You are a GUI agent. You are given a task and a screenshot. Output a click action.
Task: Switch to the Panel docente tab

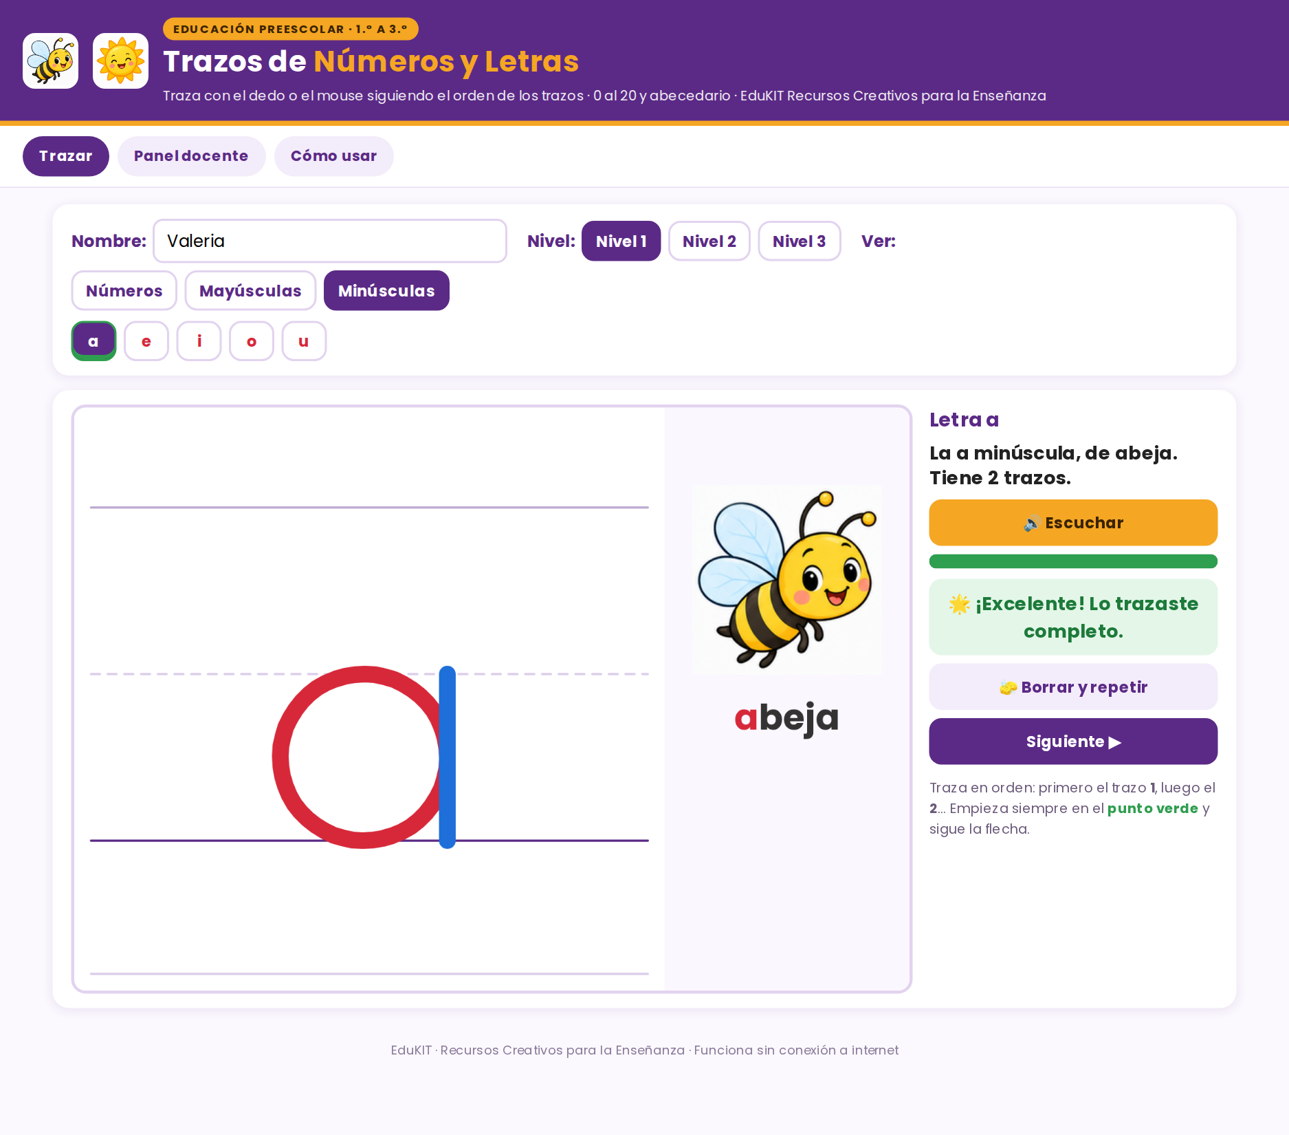pyautogui.click(x=191, y=156)
